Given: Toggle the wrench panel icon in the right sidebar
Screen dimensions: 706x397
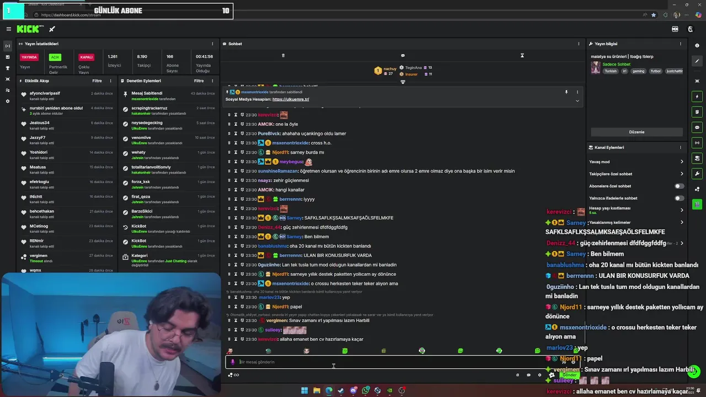Looking at the screenshot, I should [697, 174].
